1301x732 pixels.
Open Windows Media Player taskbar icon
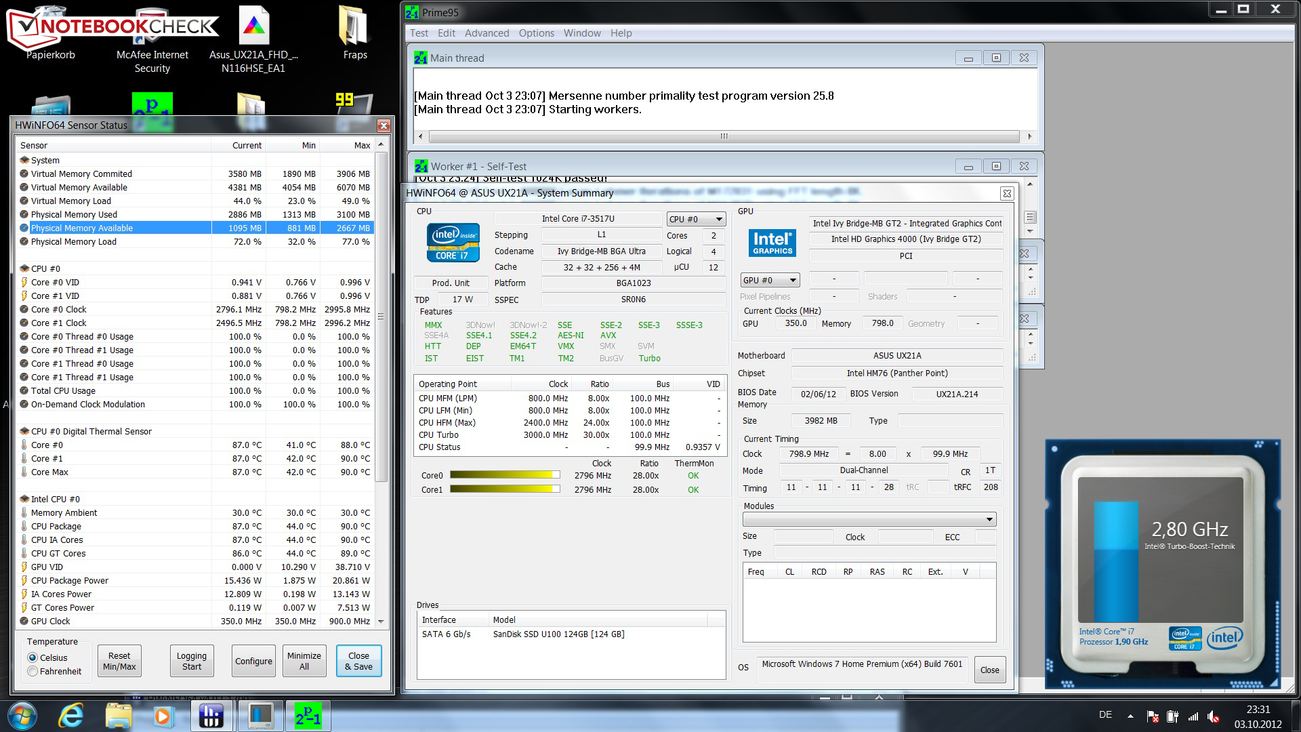[163, 716]
